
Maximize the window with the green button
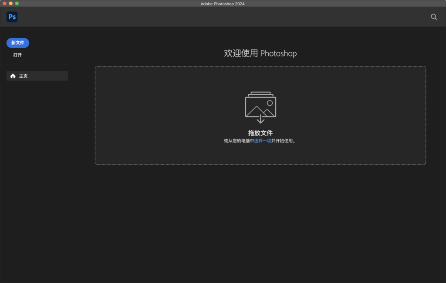coord(17,3)
